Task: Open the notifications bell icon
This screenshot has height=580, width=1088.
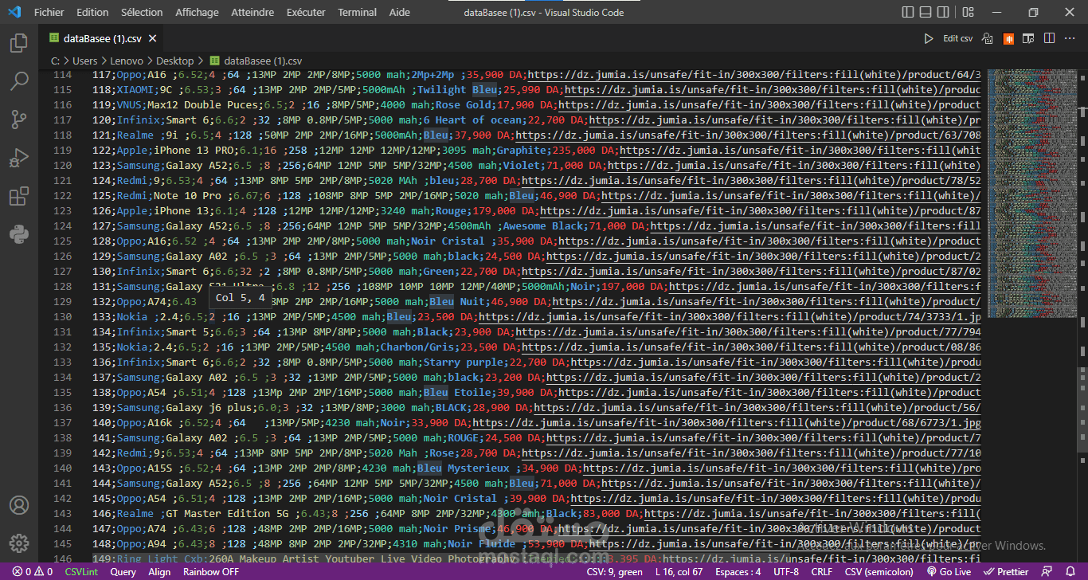Action: click(x=1070, y=571)
